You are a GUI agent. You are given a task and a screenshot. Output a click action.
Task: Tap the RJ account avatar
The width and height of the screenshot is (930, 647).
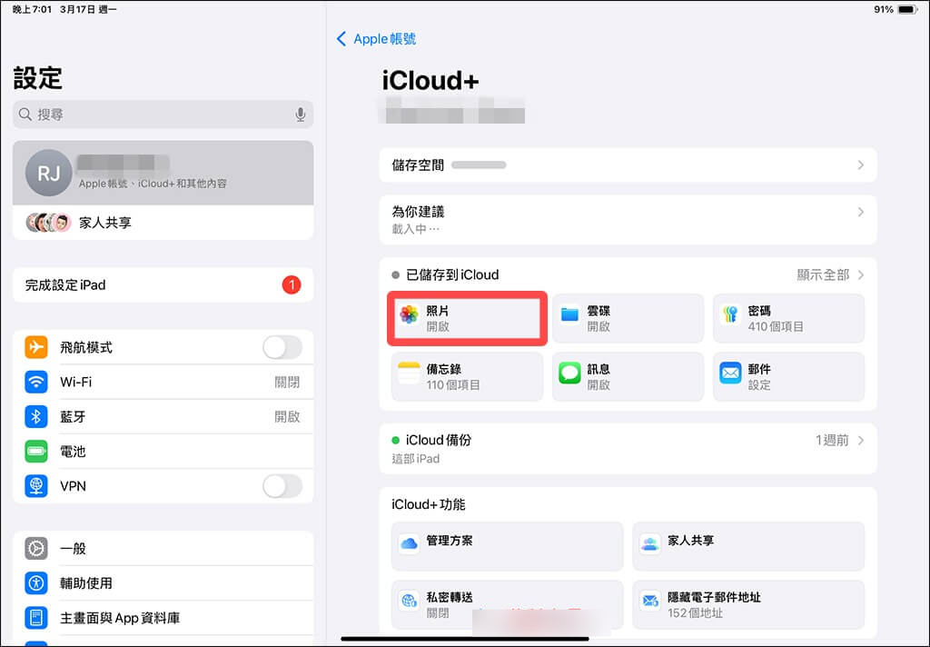point(49,173)
